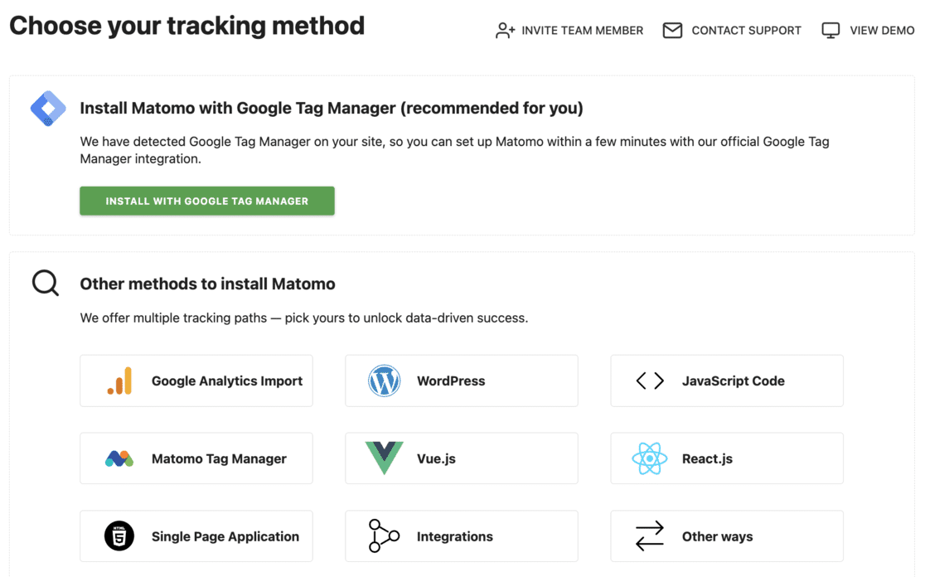Screen dimensions: 925x577
Task: Click the Other ways arrows icon
Action: (x=649, y=536)
